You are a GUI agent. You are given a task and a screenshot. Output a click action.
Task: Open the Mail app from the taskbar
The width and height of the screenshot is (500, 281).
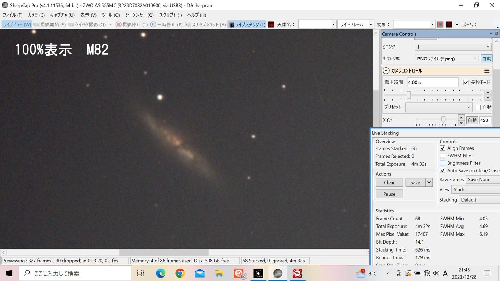[x=200, y=273]
